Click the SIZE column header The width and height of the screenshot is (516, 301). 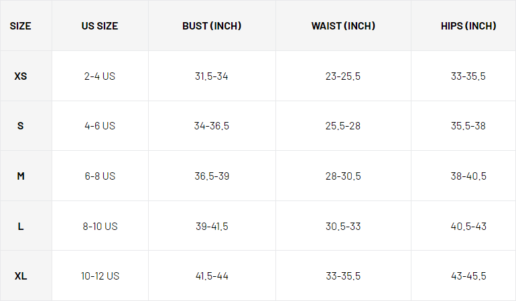click(21, 26)
